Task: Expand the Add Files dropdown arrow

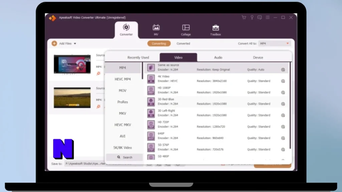Action: tap(75, 44)
